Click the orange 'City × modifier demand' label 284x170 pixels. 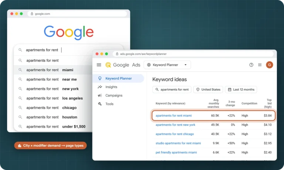pyautogui.click(x=50, y=146)
